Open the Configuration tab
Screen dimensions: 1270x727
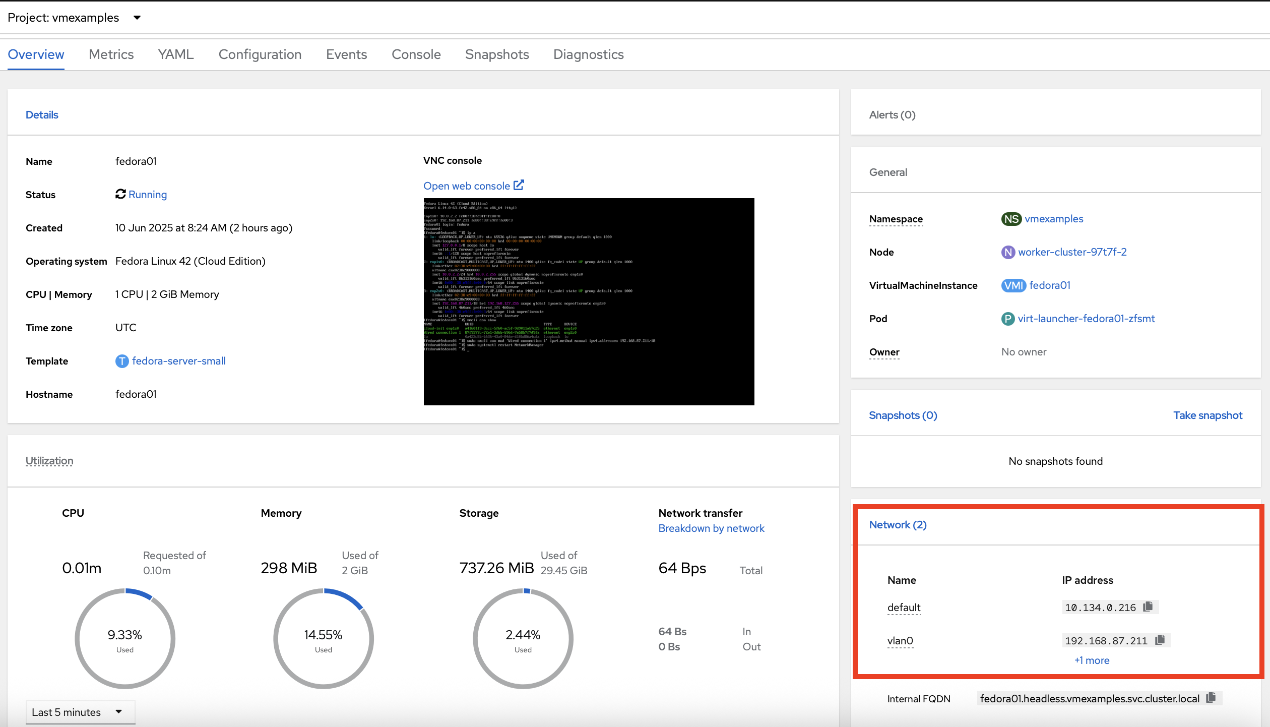tap(260, 54)
